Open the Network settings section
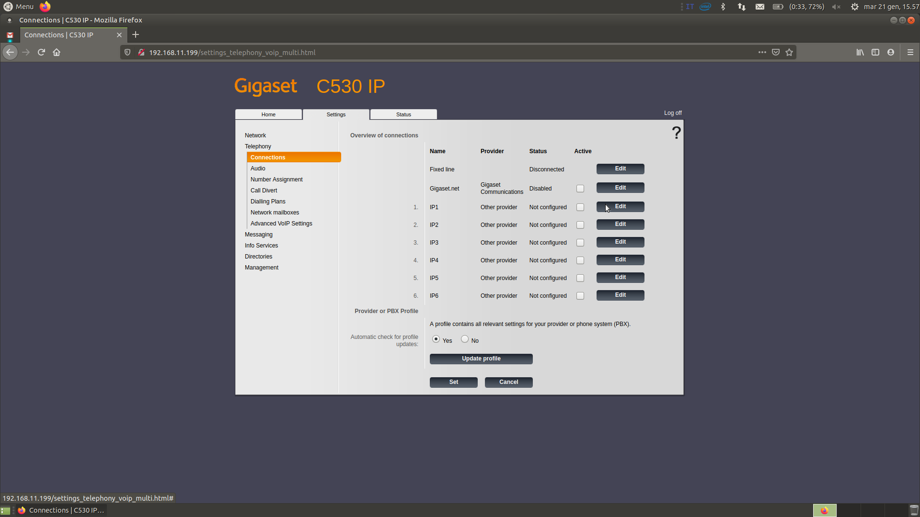The height and width of the screenshot is (517, 920). (255, 135)
